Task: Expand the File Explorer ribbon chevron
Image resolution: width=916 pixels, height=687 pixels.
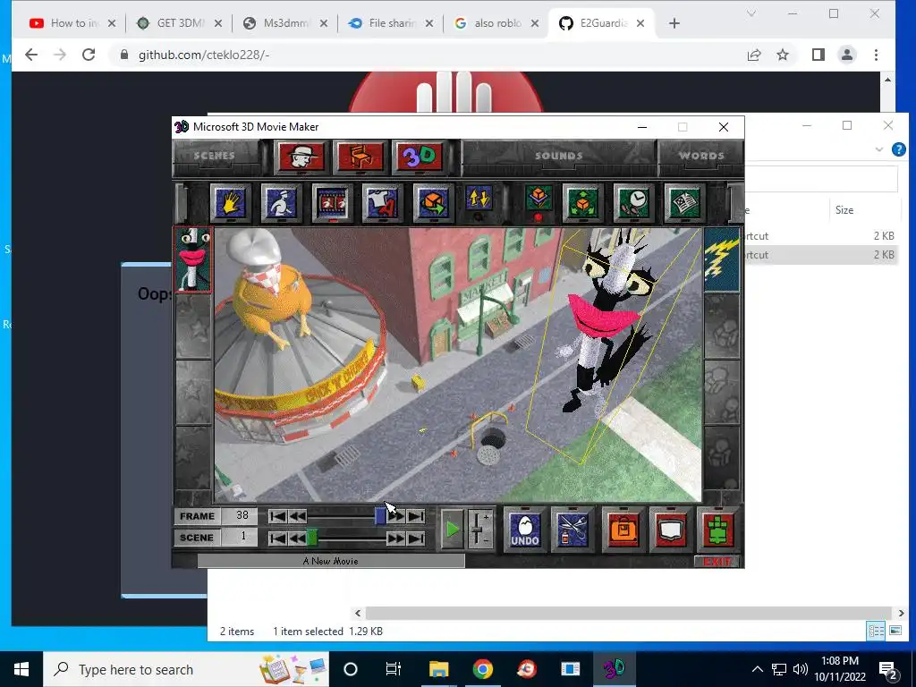Action: coord(878,149)
